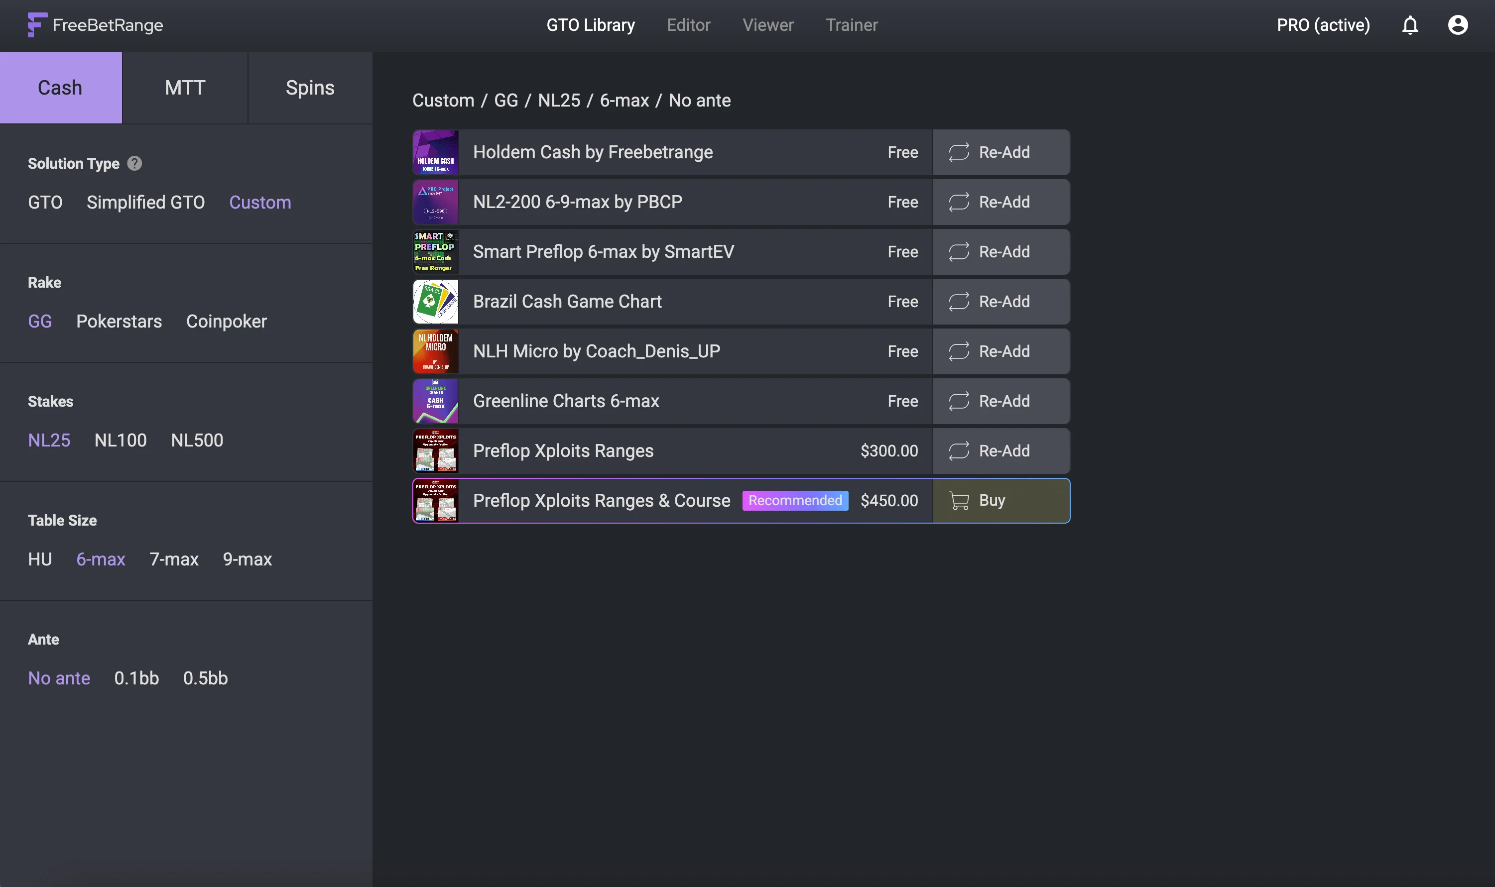Open the Trainer page

(852, 25)
